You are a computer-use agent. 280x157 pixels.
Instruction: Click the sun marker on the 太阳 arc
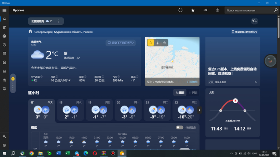(235, 101)
